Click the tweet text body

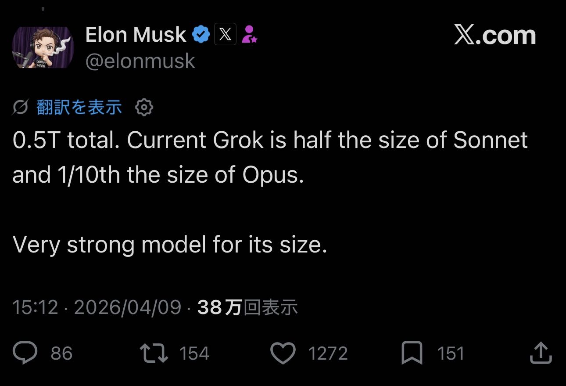pyautogui.click(x=270, y=158)
